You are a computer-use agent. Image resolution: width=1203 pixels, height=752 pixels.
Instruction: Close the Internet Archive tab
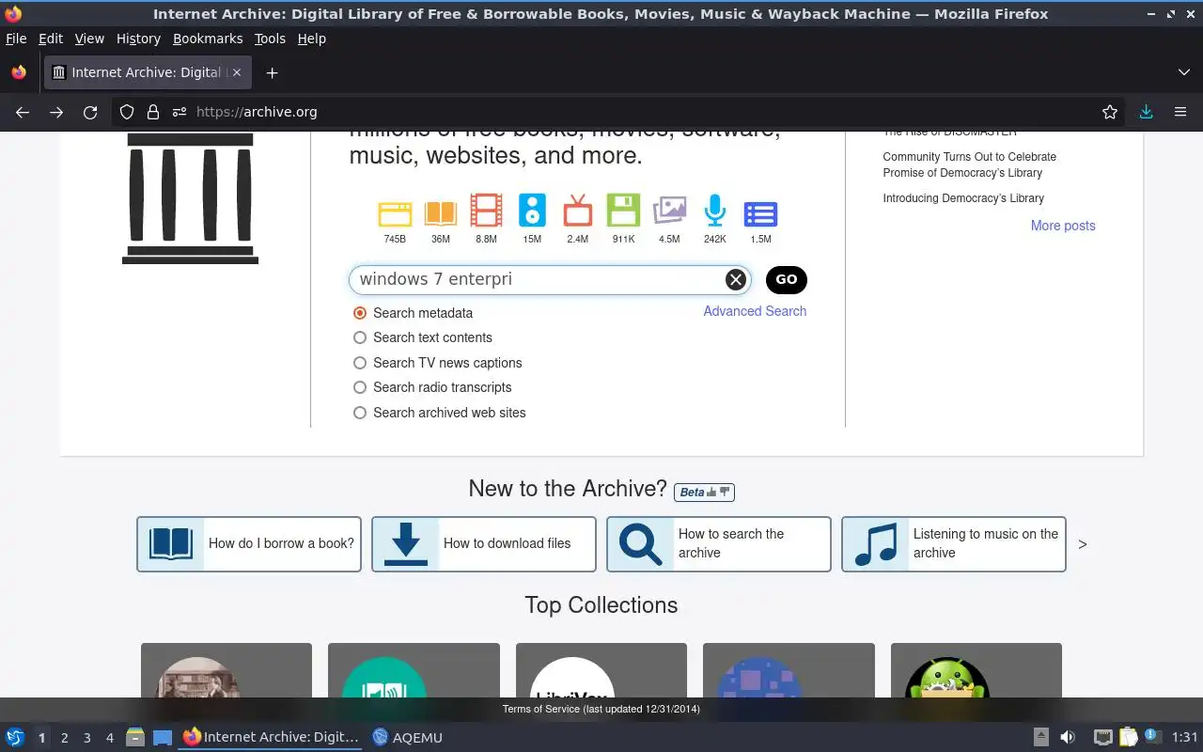click(237, 72)
